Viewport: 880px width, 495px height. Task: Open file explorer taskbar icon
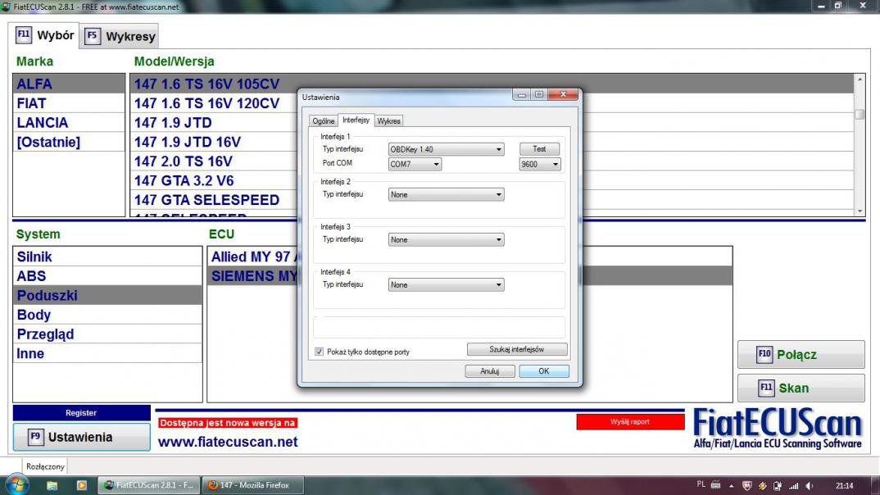coord(52,485)
